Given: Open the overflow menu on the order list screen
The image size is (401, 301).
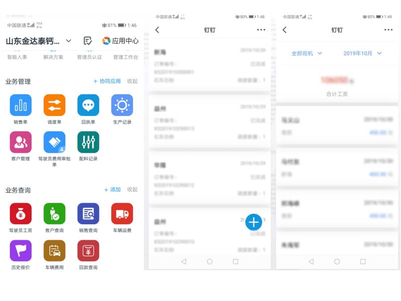Looking at the screenshot, I should point(261,30).
